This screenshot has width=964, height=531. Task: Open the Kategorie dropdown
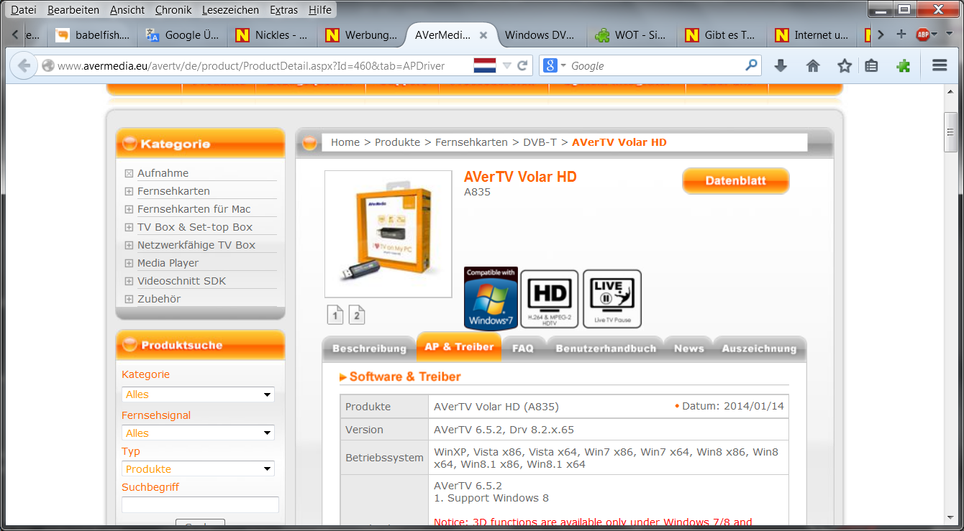[x=198, y=394]
